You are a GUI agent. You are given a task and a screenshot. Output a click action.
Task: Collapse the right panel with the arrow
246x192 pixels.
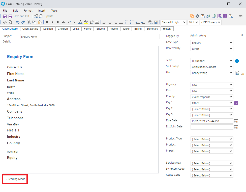(x=242, y=35)
